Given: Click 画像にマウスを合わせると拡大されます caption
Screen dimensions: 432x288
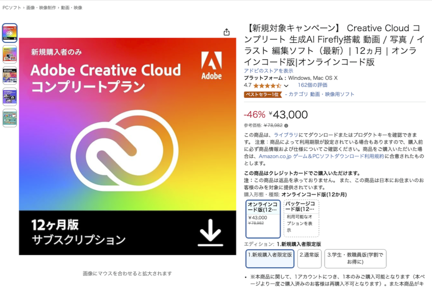Looking at the screenshot, I should click(127, 274).
